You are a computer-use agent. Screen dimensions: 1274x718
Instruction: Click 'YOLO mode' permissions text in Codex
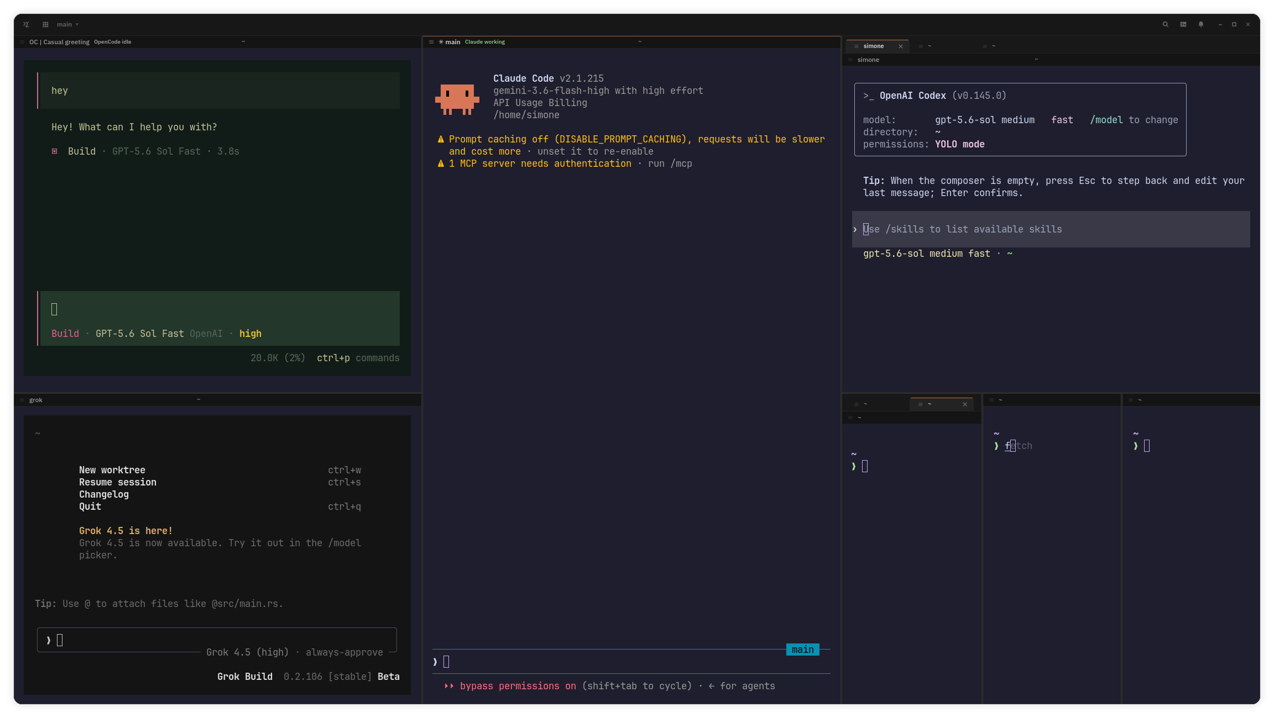point(960,144)
